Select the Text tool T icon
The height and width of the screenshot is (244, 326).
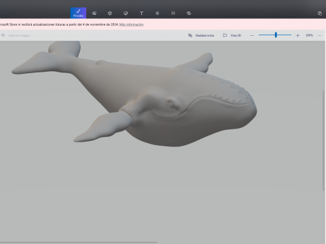click(x=141, y=14)
